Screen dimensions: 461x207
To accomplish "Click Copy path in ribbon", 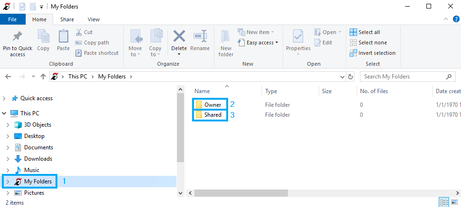I will [x=92, y=43].
